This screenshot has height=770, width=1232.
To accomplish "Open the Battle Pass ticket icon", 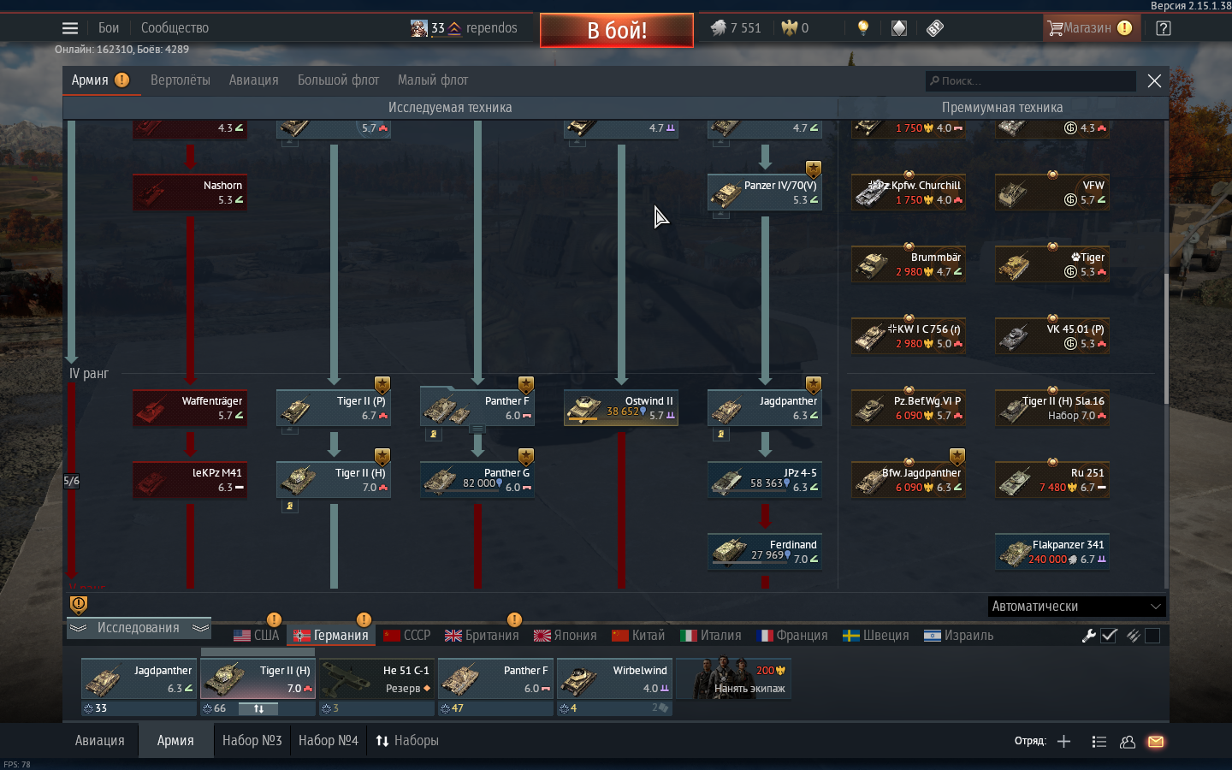I will point(934,28).
